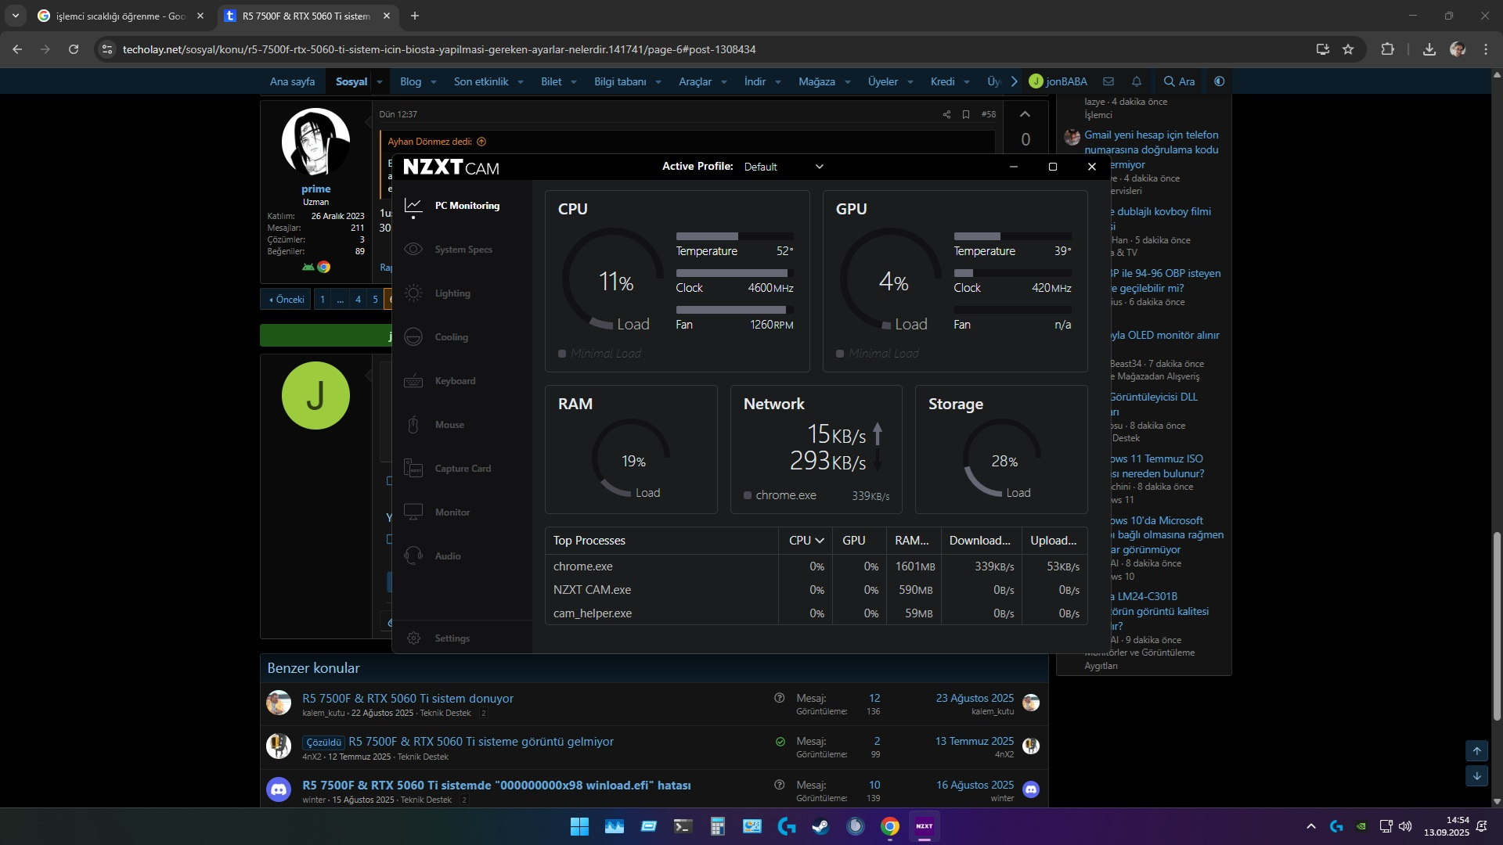Open the Bilet navigation item
The height and width of the screenshot is (845, 1503).
click(551, 81)
